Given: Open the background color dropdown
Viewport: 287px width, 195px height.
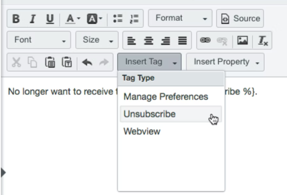Looking at the screenshot, I should 95,19.
